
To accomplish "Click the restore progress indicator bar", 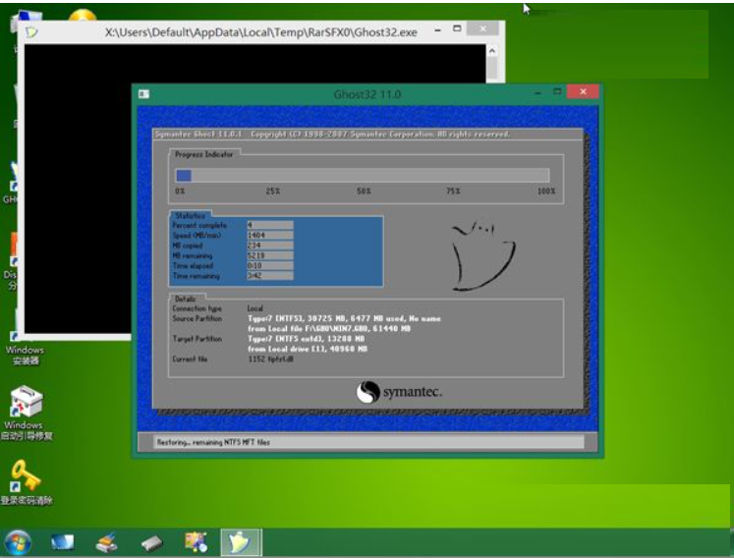I will tap(362, 175).
